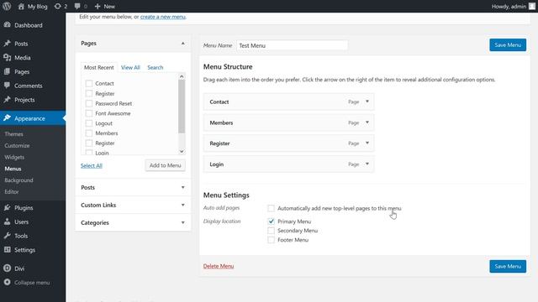Uncheck Primary Menu display location
538x302 pixels.
pyautogui.click(x=271, y=221)
